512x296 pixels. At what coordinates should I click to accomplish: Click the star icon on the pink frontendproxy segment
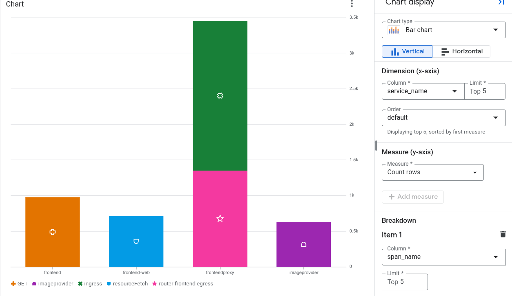[220, 219]
